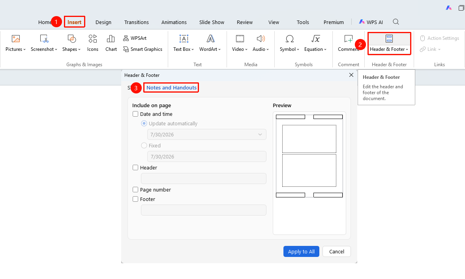Image resolution: width=465 pixels, height=279 pixels.
Task: Open the Pictures insert tool
Action: coord(15,43)
